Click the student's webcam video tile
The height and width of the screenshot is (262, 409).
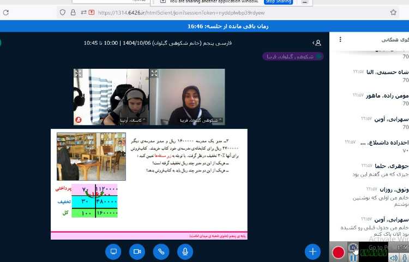(x=111, y=97)
